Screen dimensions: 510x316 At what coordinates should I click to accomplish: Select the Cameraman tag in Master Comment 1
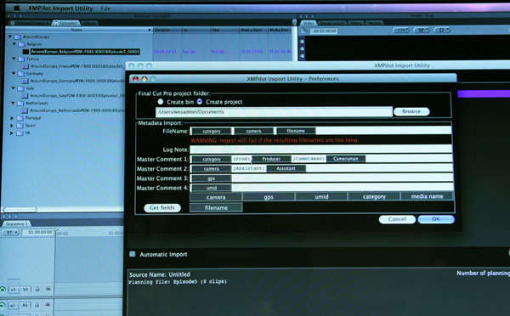346,159
